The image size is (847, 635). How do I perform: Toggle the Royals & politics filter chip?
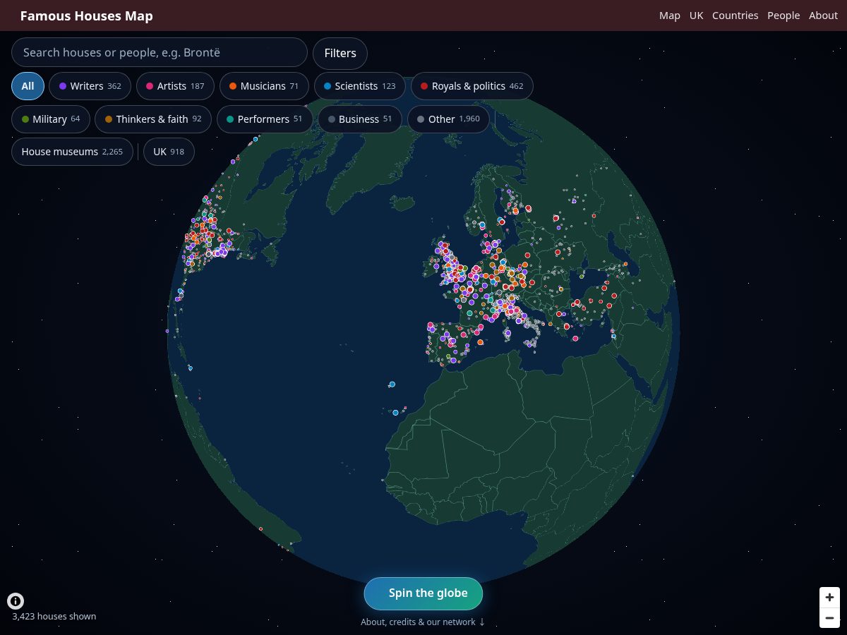471,86
